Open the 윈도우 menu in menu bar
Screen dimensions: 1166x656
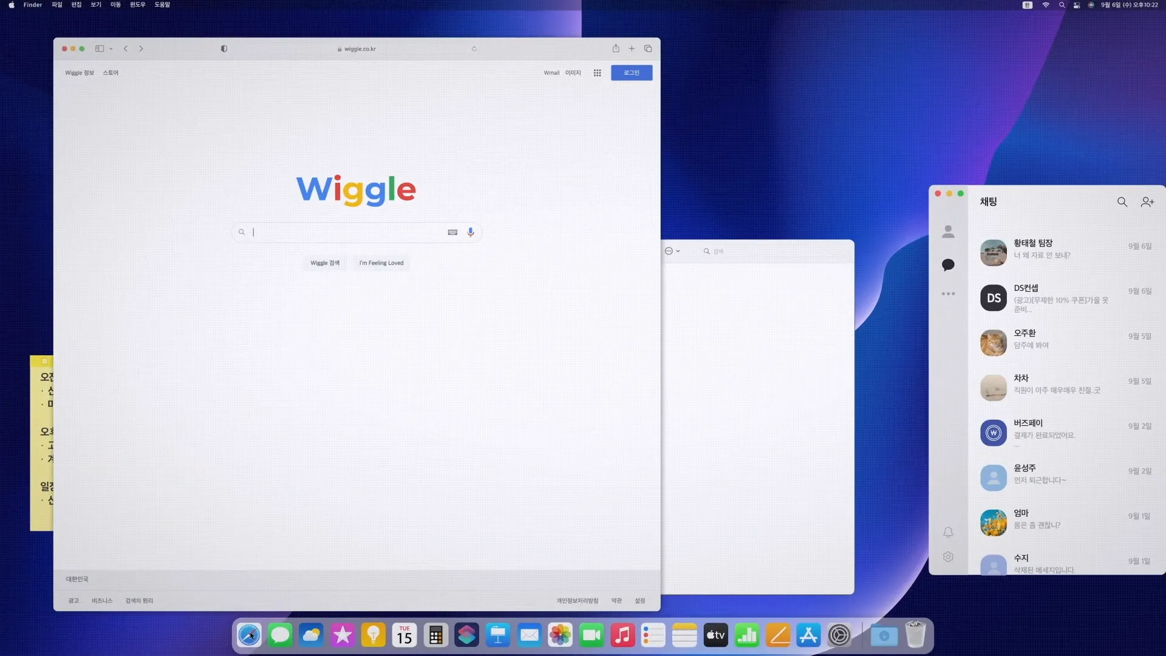coord(137,5)
